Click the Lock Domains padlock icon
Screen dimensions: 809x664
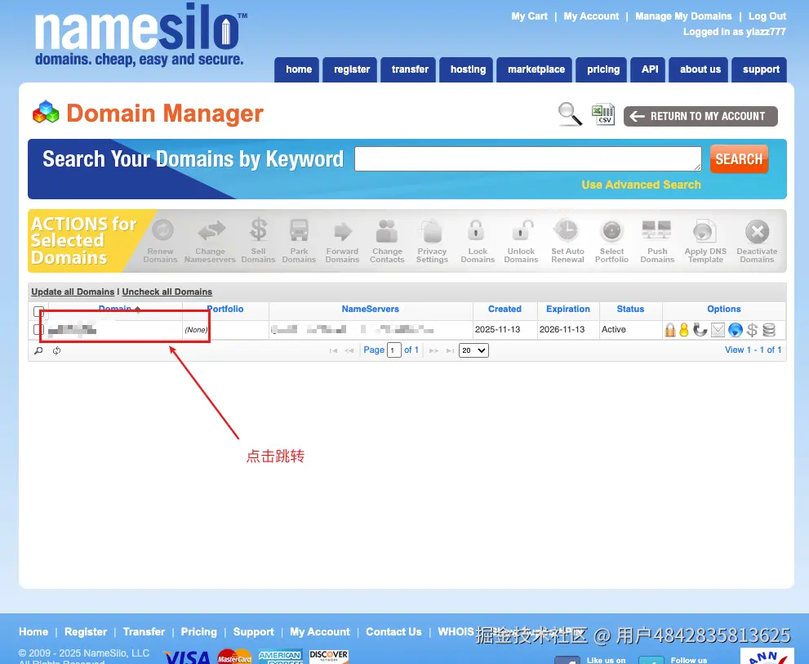tap(476, 230)
